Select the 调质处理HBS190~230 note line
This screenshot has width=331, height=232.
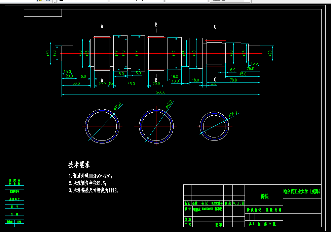(90, 176)
